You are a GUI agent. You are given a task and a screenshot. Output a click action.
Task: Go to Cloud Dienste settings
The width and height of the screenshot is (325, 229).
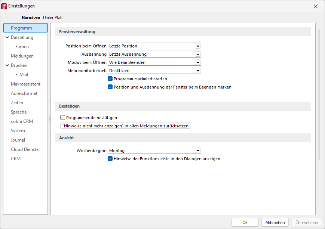click(25, 149)
